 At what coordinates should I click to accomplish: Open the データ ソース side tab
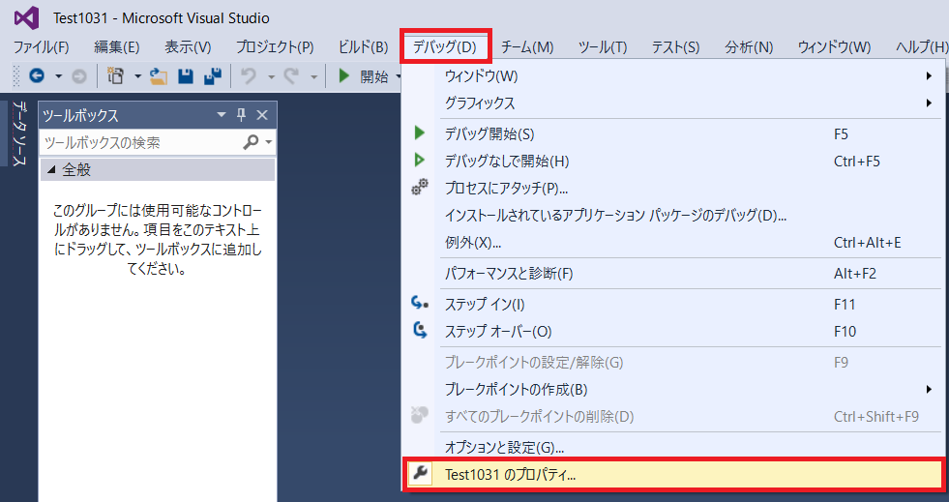coord(18,133)
